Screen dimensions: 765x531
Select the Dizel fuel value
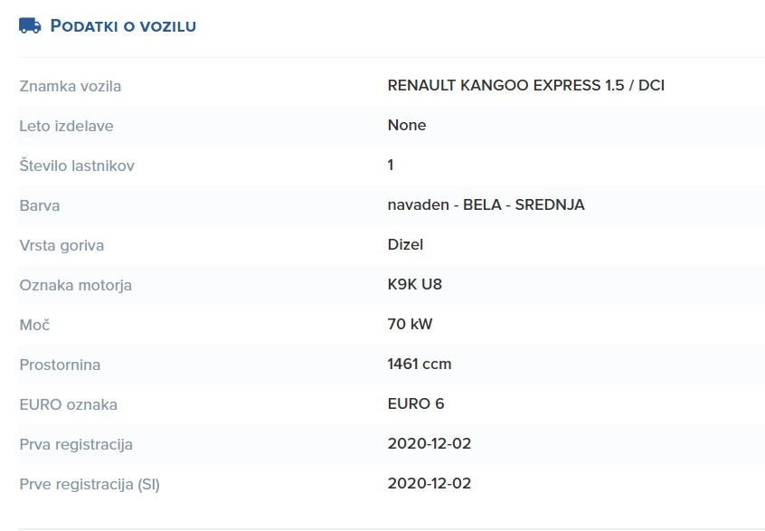coord(405,245)
